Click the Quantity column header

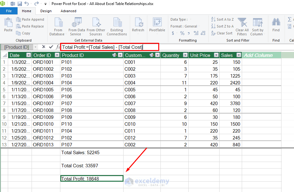[x=171, y=55]
